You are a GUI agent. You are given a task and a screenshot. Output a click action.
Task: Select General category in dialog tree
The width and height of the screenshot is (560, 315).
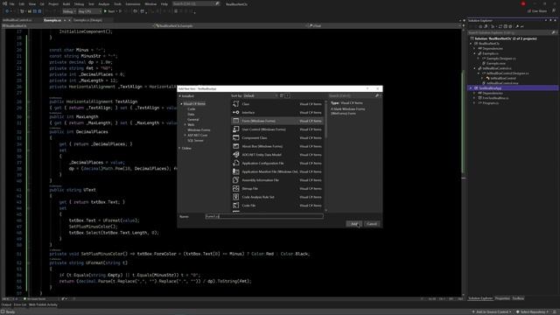click(192, 120)
